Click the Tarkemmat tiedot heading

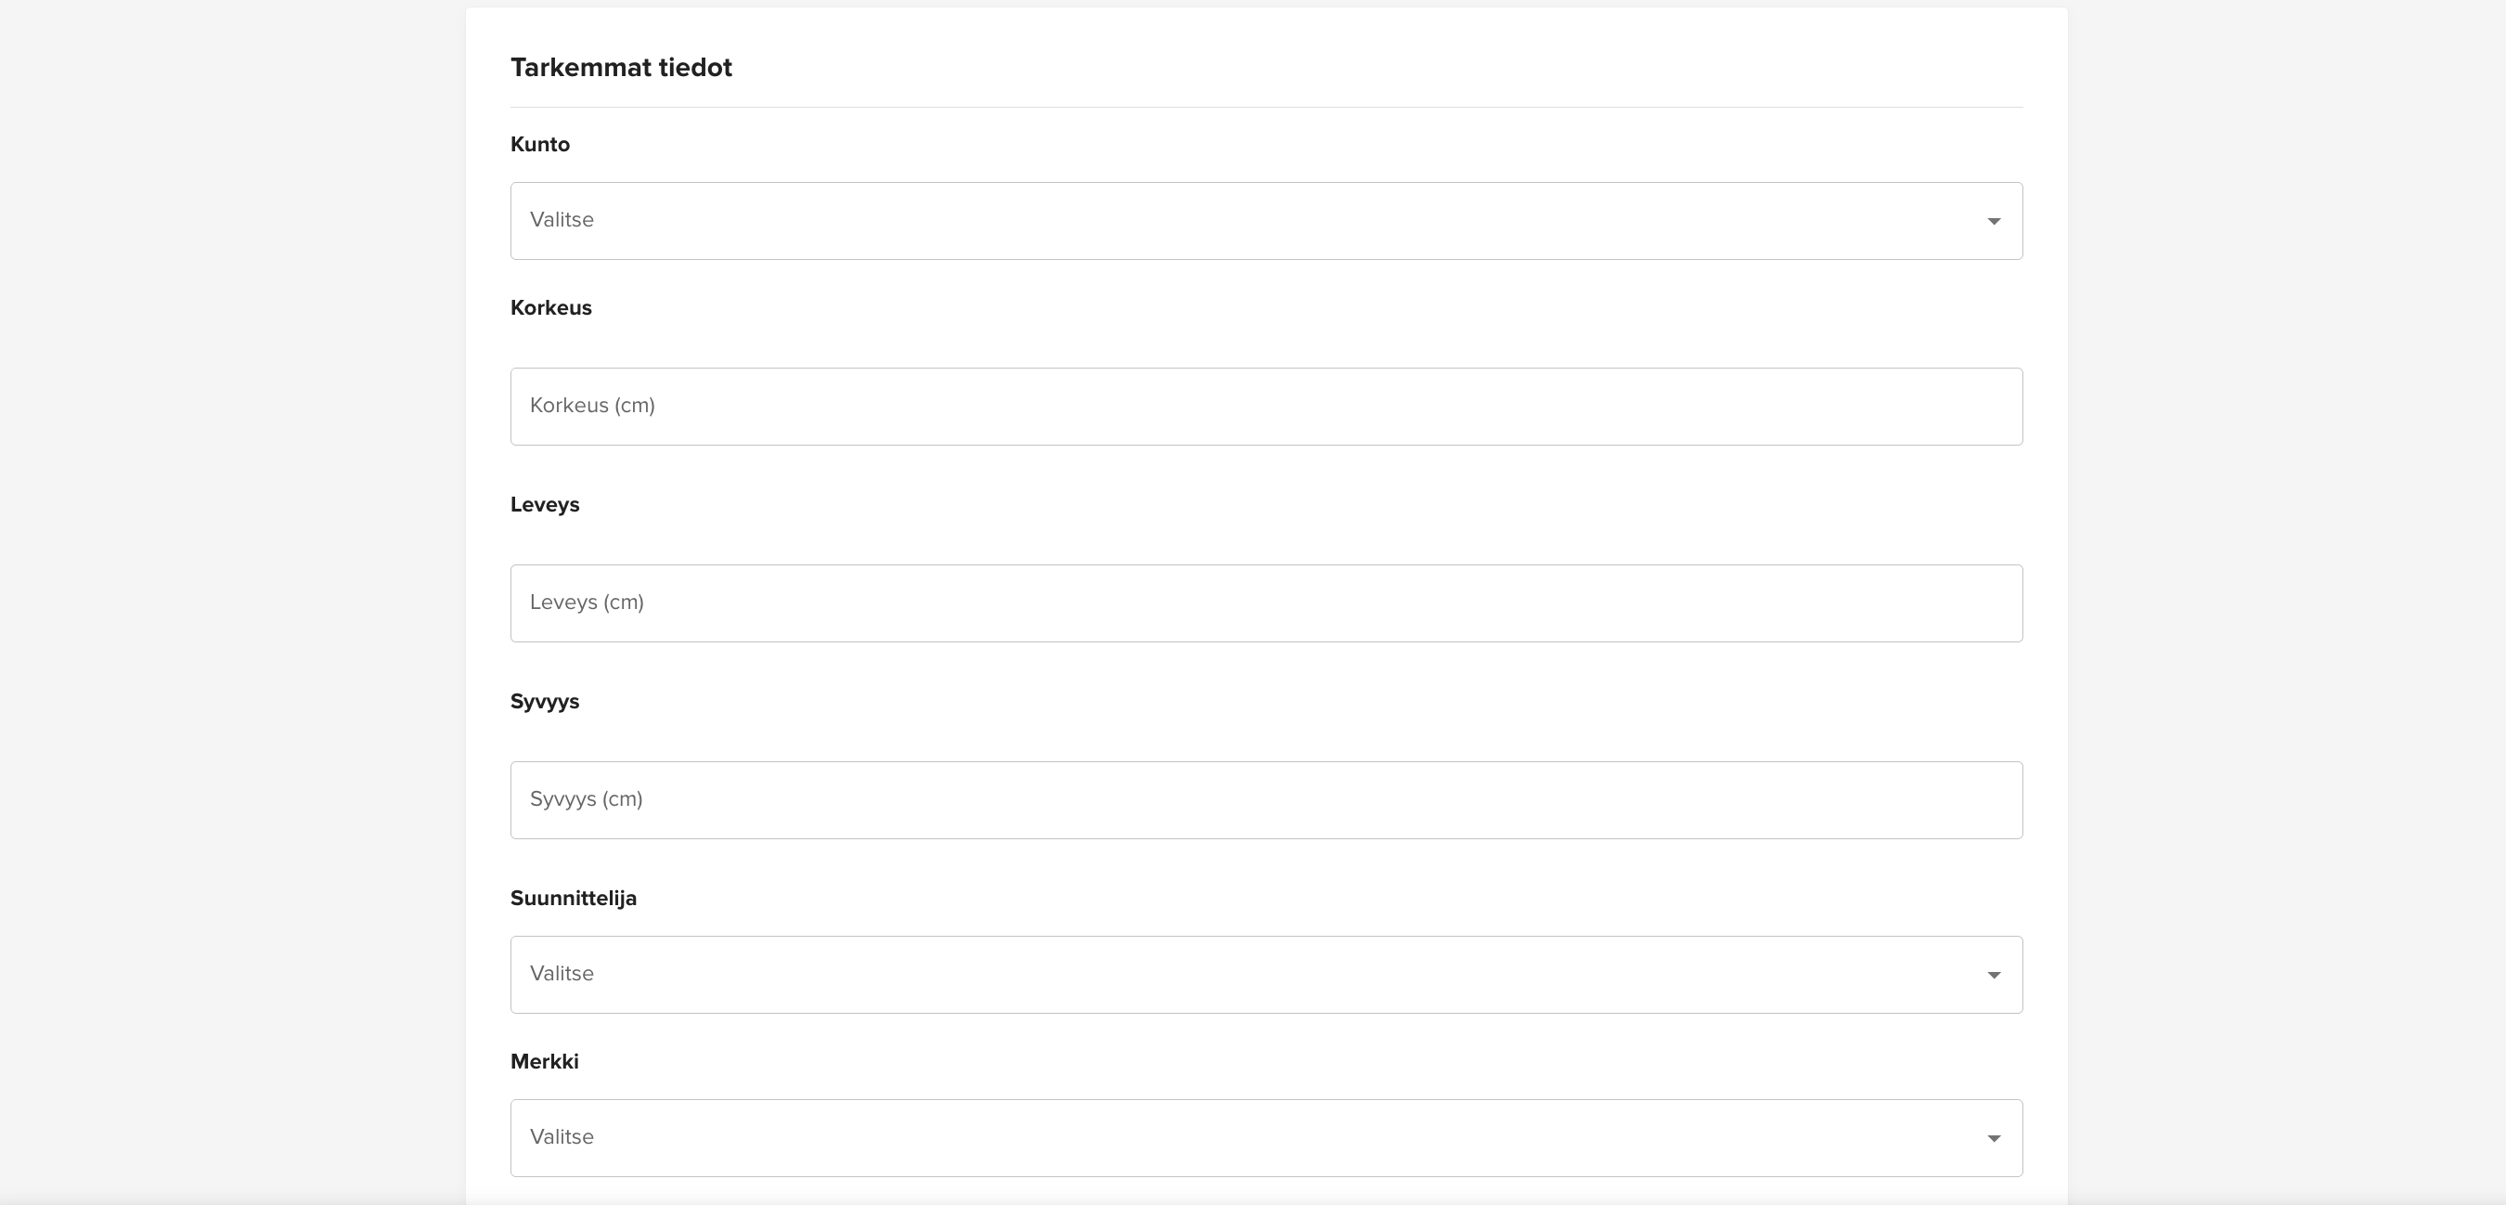(621, 67)
